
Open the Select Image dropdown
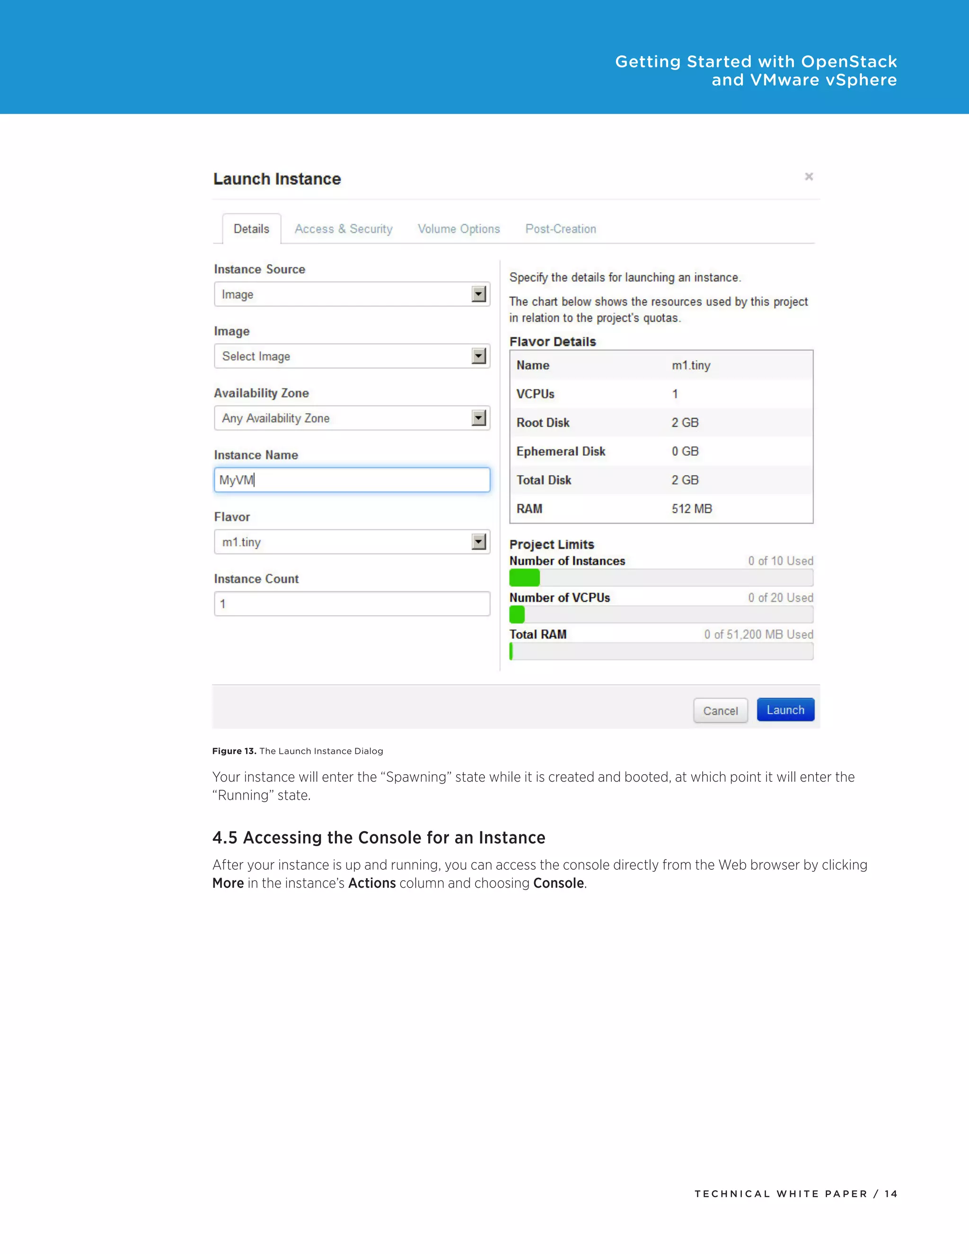[352, 356]
